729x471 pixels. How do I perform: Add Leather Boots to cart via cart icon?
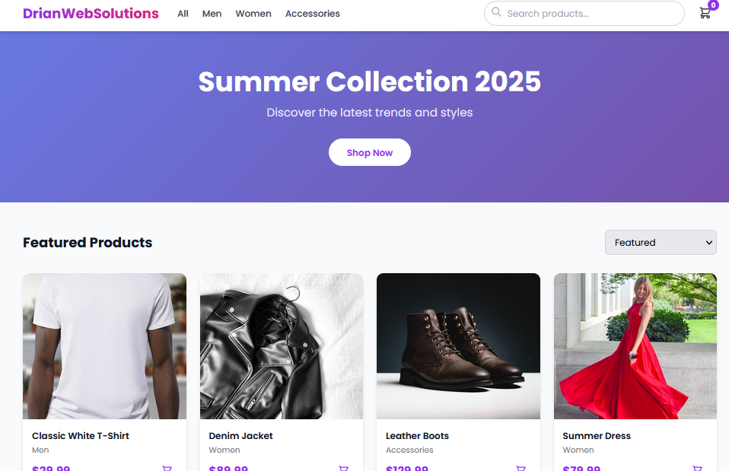point(520,468)
